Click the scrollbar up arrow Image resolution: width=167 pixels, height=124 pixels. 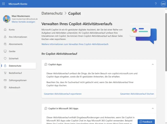[x=166, y=9]
